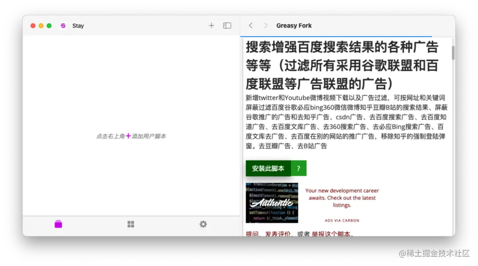Click the red close window button

33,26
